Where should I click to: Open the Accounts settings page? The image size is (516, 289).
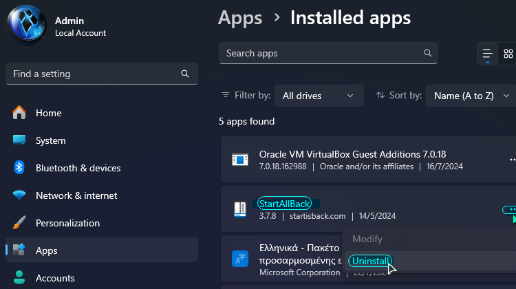[102, 278]
